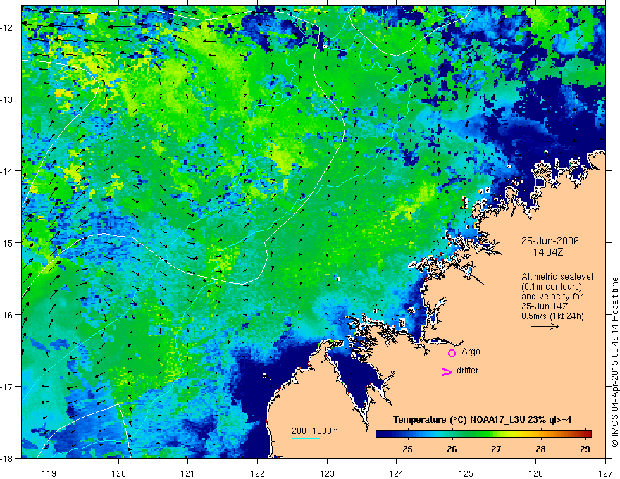Click latitude axis label -12

pos(7,27)
